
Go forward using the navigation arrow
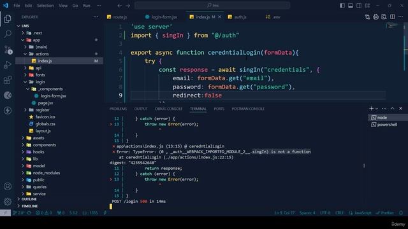(x=127, y=6)
